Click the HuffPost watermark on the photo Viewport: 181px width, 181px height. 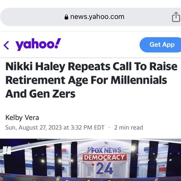pyautogui.click(x=7, y=150)
